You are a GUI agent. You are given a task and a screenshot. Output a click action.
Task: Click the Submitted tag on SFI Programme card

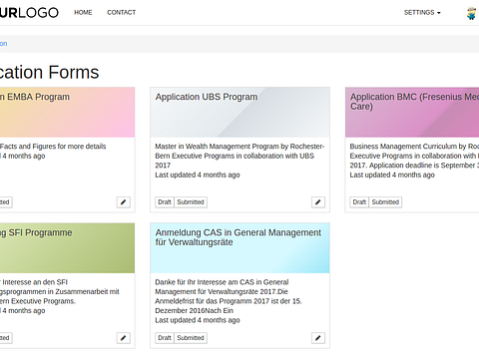[6, 338]
